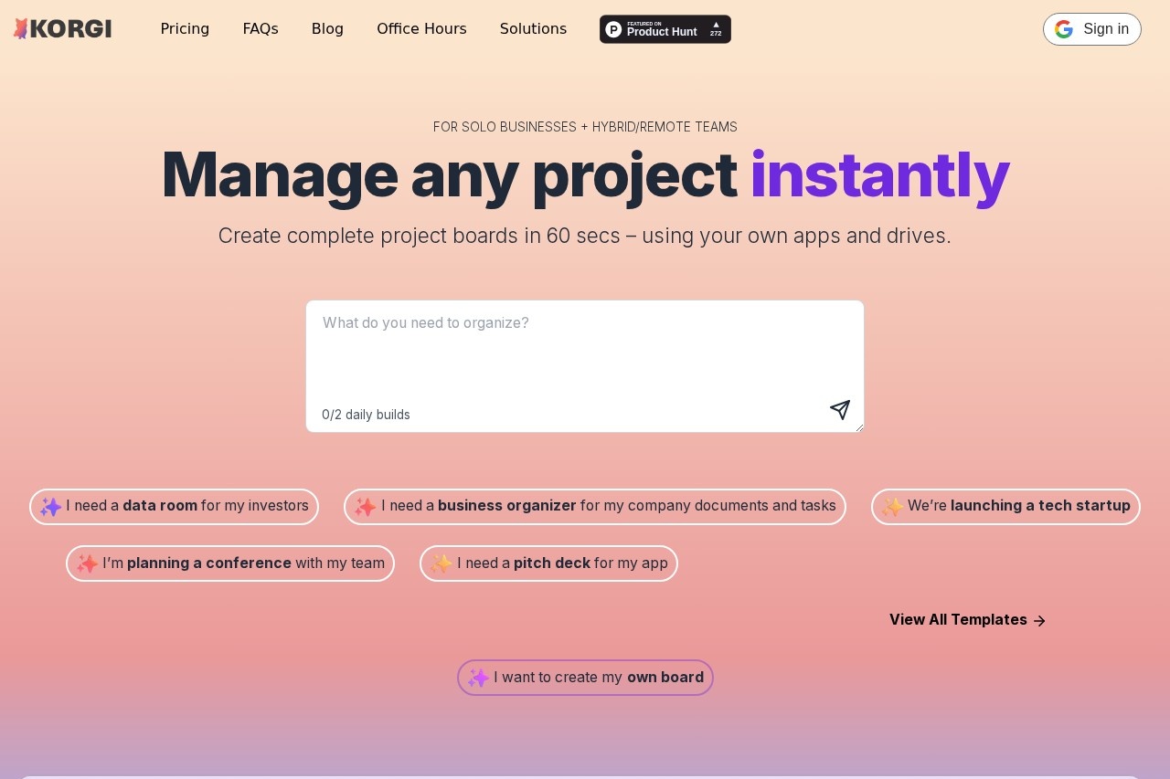Open the Pricing menu item
The image size is (1170, 779).
(x=185, y=29)
